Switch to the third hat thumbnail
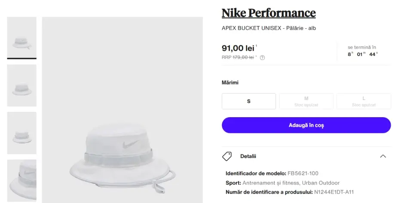The width and height of the screenshot is (404, 203). tap(22, 133)
